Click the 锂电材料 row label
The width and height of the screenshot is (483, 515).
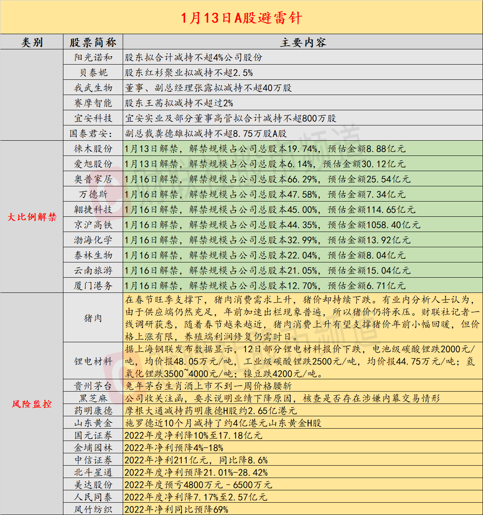(x=93, y=361)
